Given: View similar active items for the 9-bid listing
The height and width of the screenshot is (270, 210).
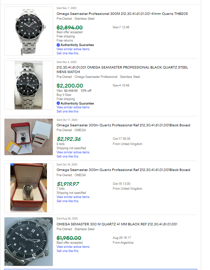Looking at the screenshot, I should click(x=73, y=152).
